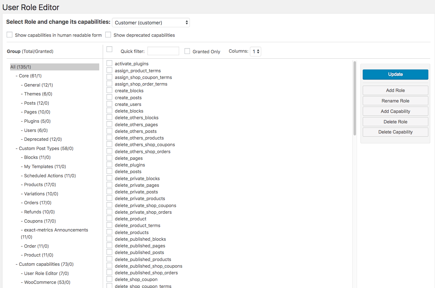Viewport: 435px width, 288px height.
Task: Focus the Quick filter text field
Action: 163,51
